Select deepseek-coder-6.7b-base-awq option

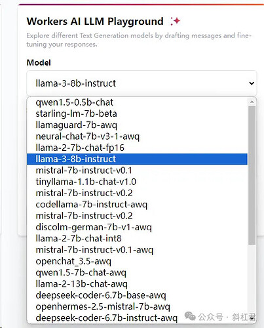tap(138, 295)
